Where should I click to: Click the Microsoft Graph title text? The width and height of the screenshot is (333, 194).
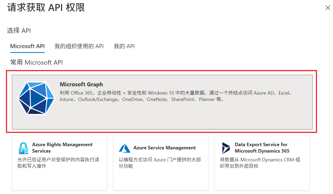[81, 84]
